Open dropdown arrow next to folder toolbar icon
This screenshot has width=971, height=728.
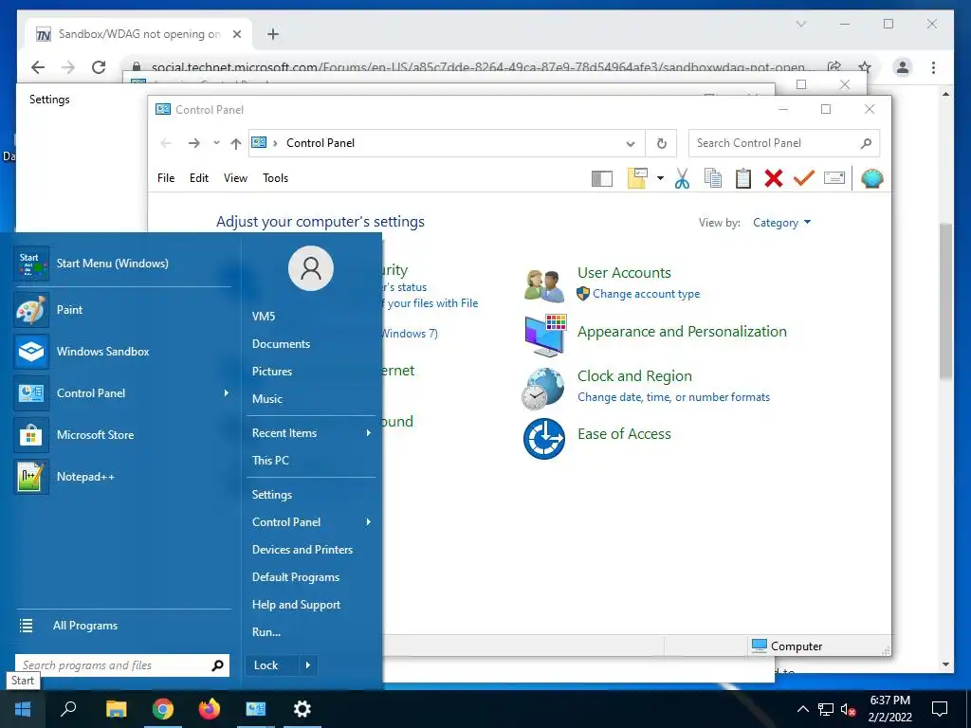(x=660, y=179)
